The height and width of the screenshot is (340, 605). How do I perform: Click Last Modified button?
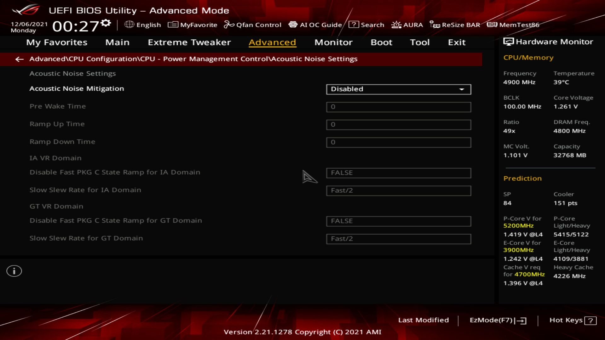click(x=423, y=320)
